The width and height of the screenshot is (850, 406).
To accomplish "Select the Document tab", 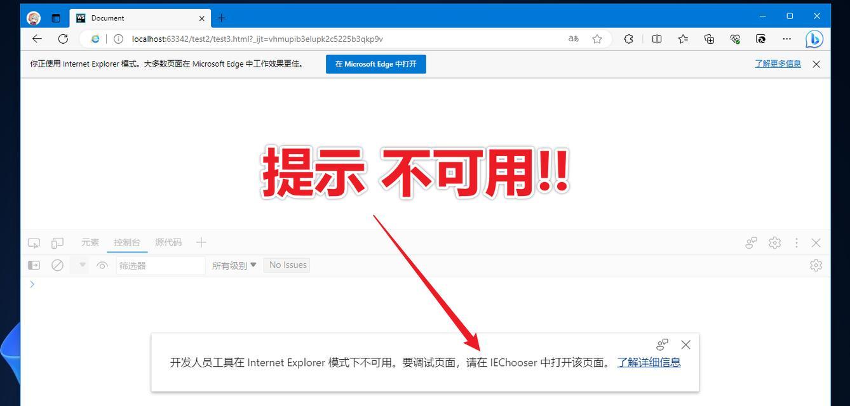I will coord(140,18).
